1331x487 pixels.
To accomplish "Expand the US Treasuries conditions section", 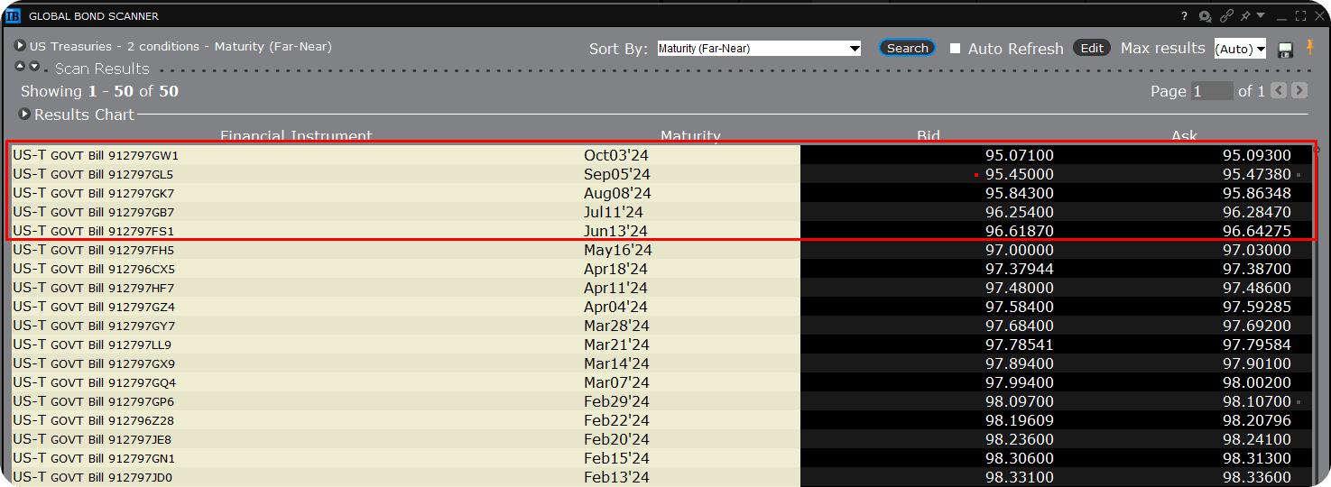I will coord(20,46).
